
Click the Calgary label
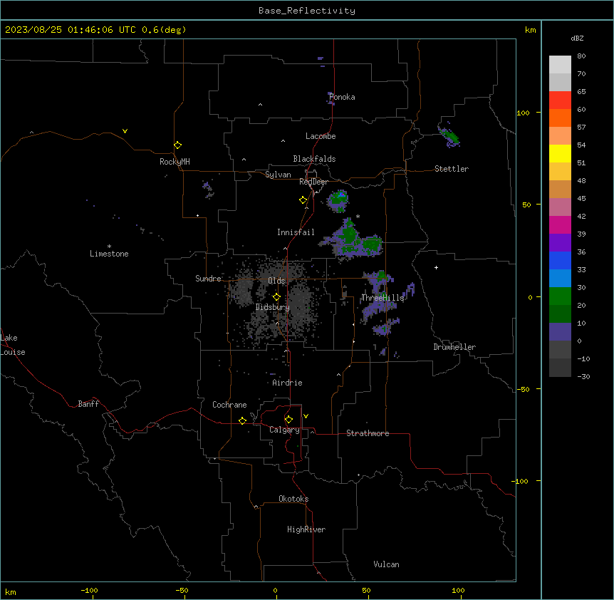284,430
